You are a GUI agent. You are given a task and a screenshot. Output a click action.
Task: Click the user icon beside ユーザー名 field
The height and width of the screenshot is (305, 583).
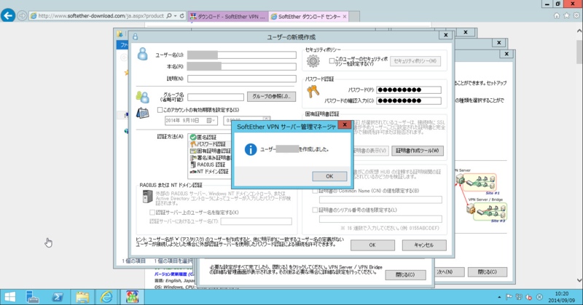pyautogui.click(x=142, y=55)
